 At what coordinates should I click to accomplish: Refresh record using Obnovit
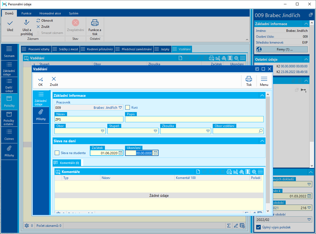45,21
